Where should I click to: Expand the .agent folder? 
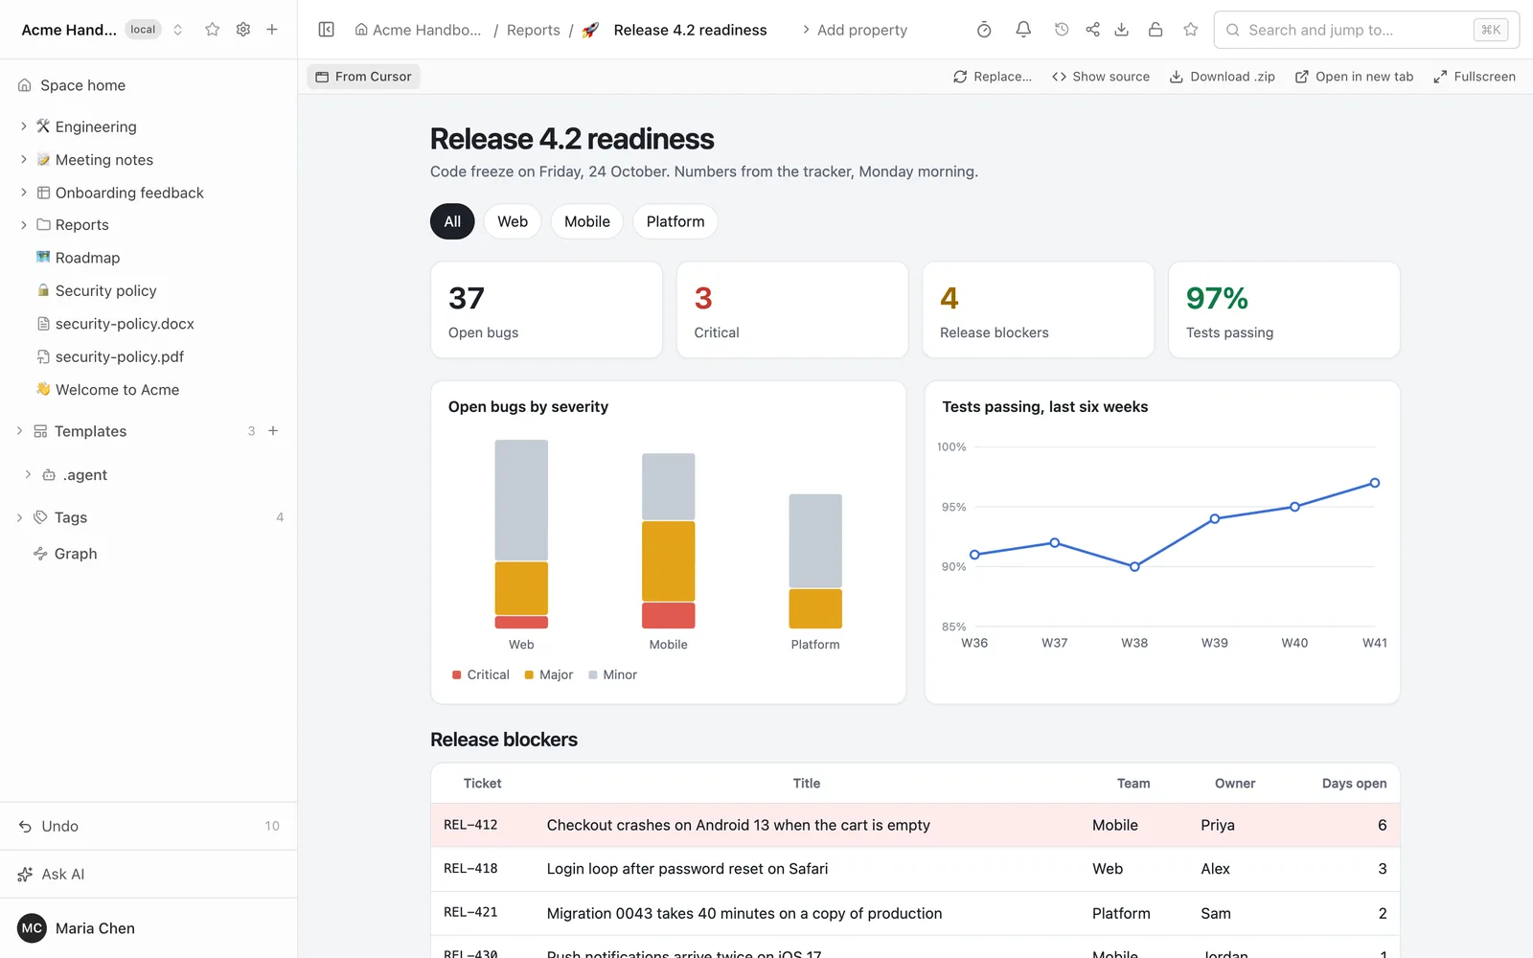28,475
